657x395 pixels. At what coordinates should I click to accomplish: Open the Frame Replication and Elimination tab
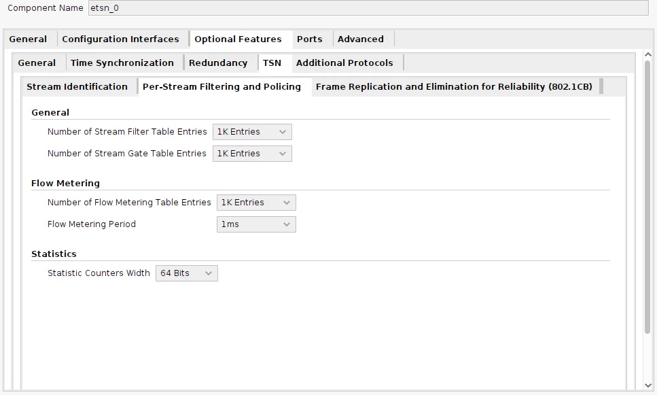pos(454,87)
